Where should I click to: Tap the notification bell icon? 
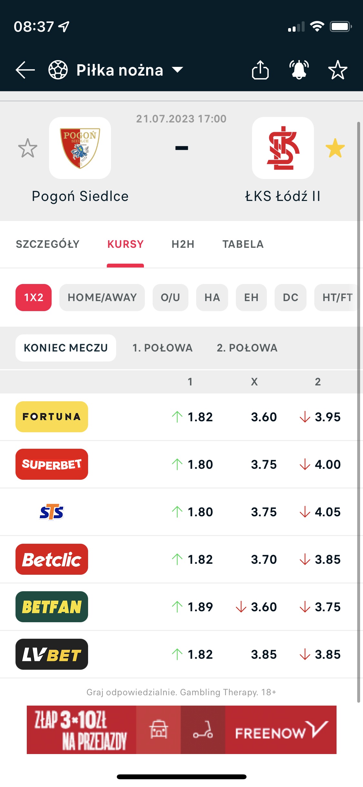point(299,70)
